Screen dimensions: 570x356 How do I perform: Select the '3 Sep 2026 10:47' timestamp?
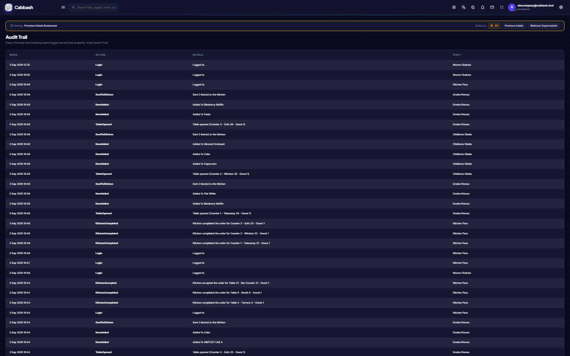(x=20, y=263)
